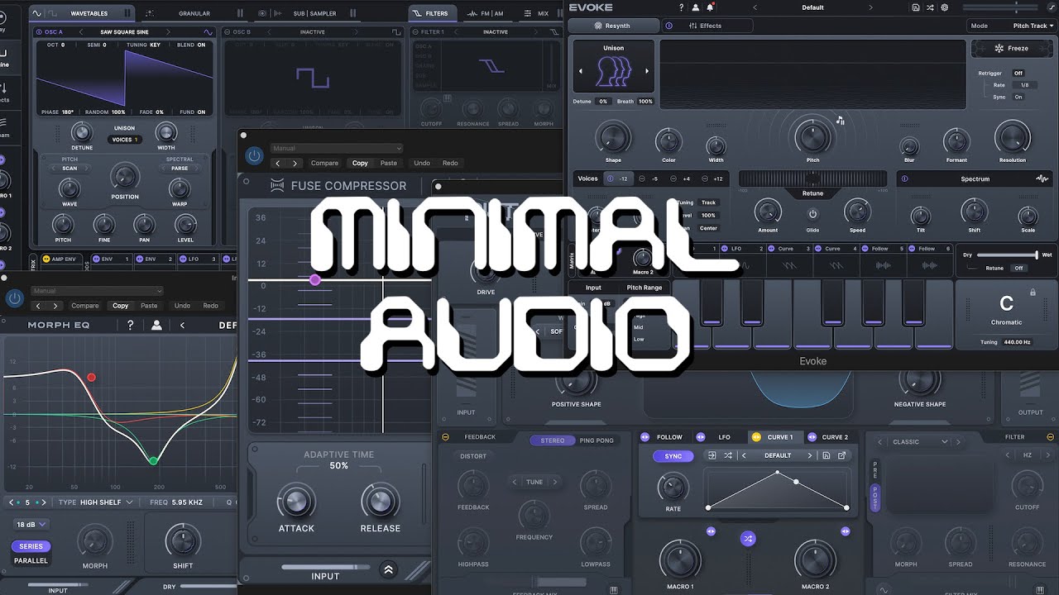Toggle the Morph EQ power button

point(13,298)
